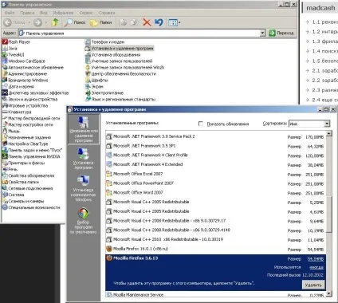Click the 54,54МБ size link in selected row
This screenshot has width=338, height=303.
316,258
